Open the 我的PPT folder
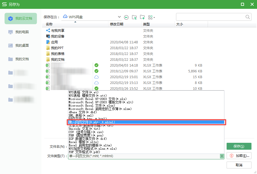The image size is (257, 174). 57,48
